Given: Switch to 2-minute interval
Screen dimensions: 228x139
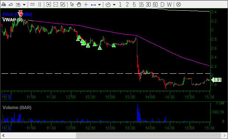Looking at the screenshot, I should click(x=127, y=5).
